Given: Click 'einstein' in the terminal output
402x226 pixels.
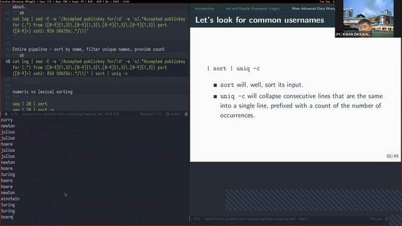Looking at the screenshot, I should point(10,199).
